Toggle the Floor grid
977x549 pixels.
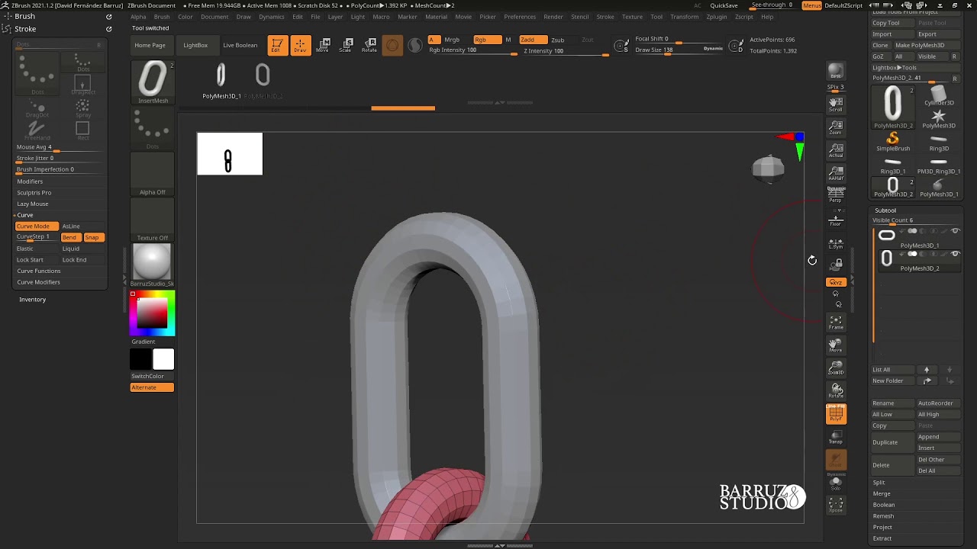click(835, 220)
